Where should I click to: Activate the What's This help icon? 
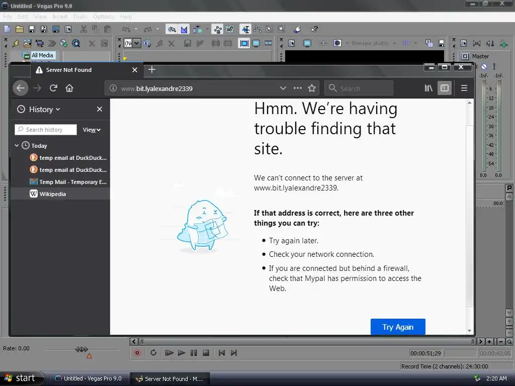tap(314, 30)
